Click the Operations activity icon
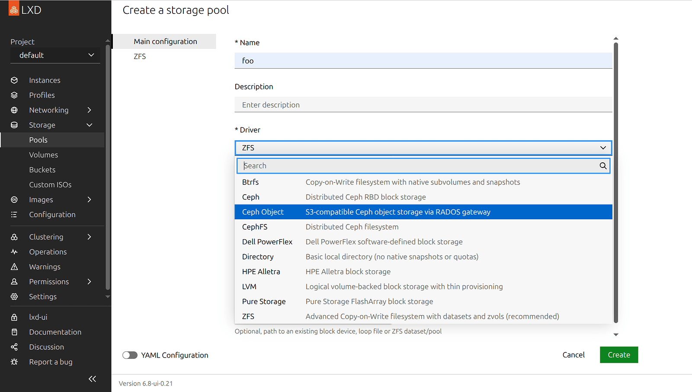 (x=14, y=252)
